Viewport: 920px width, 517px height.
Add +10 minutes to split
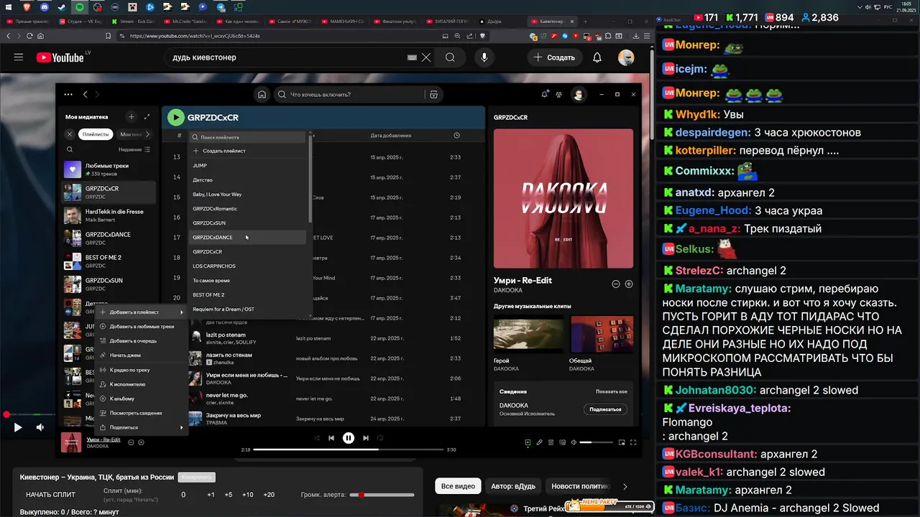click(247, 495)
